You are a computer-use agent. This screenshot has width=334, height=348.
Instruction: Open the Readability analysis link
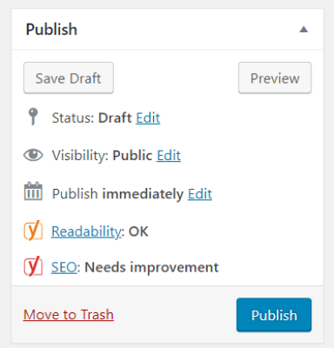86,231
